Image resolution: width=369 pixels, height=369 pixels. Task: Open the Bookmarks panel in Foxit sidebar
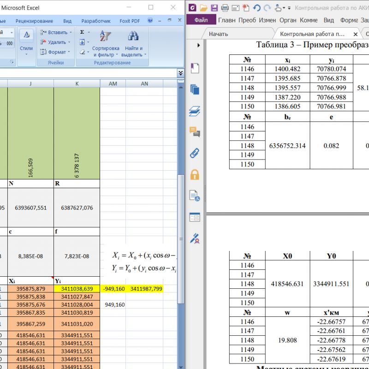tap(195, 68)
